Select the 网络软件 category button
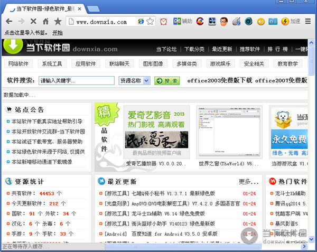The height and width of the screenshot is (252, 317). coord(18,64)
